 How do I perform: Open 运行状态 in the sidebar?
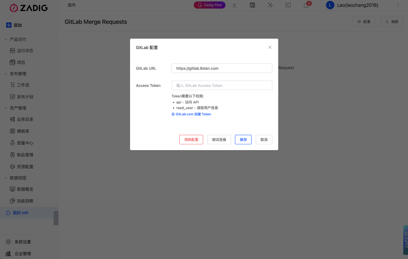point(22,51)
